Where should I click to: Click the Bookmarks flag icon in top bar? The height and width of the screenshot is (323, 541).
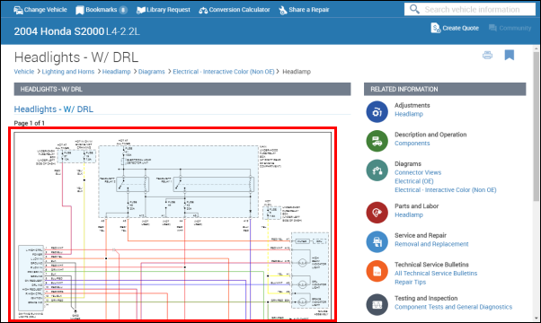point(80,10)
